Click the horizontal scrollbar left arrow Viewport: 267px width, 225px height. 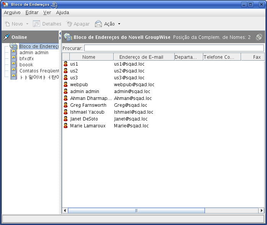pos(65,211)
